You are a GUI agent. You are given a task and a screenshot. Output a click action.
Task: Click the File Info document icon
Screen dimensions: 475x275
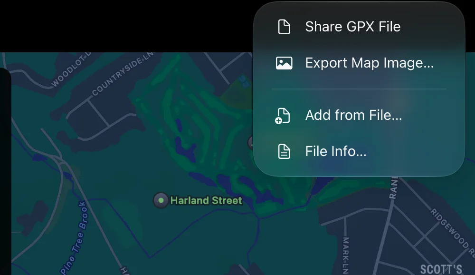284,151
